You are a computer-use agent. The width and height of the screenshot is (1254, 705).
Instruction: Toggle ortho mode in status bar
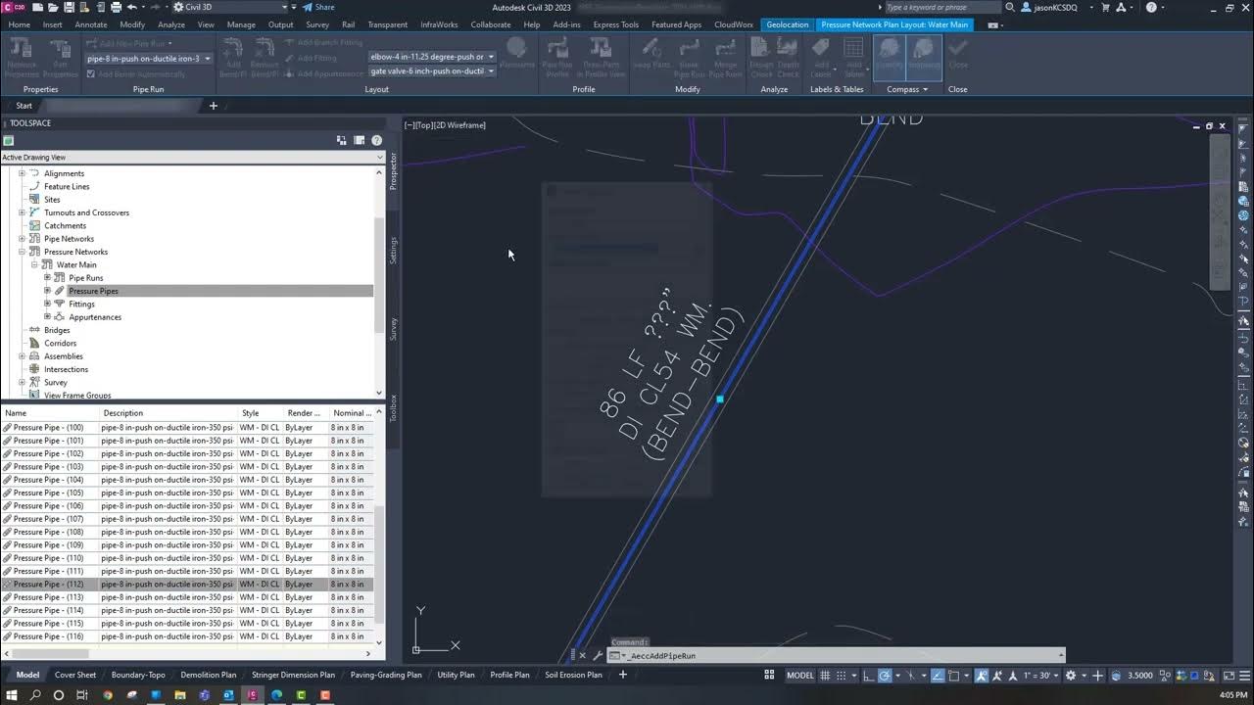(871, 676)
